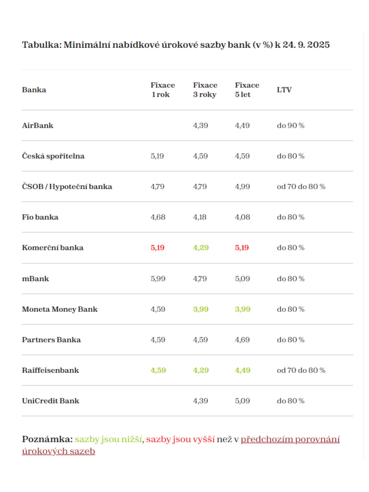Click the Raiffeisenbank row label
The height and width of the screenshot is (492, 369).
[50, 370]
